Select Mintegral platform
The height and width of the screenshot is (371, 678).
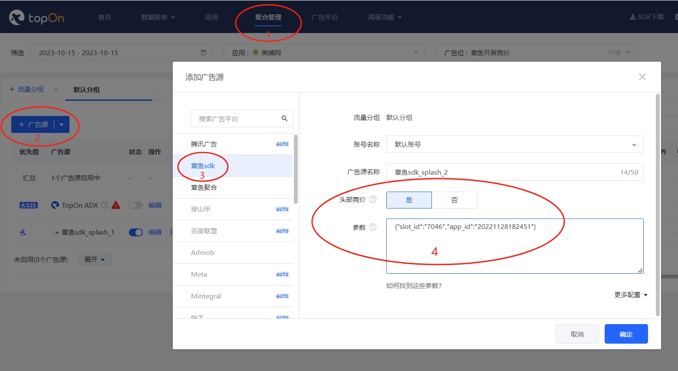233,296
